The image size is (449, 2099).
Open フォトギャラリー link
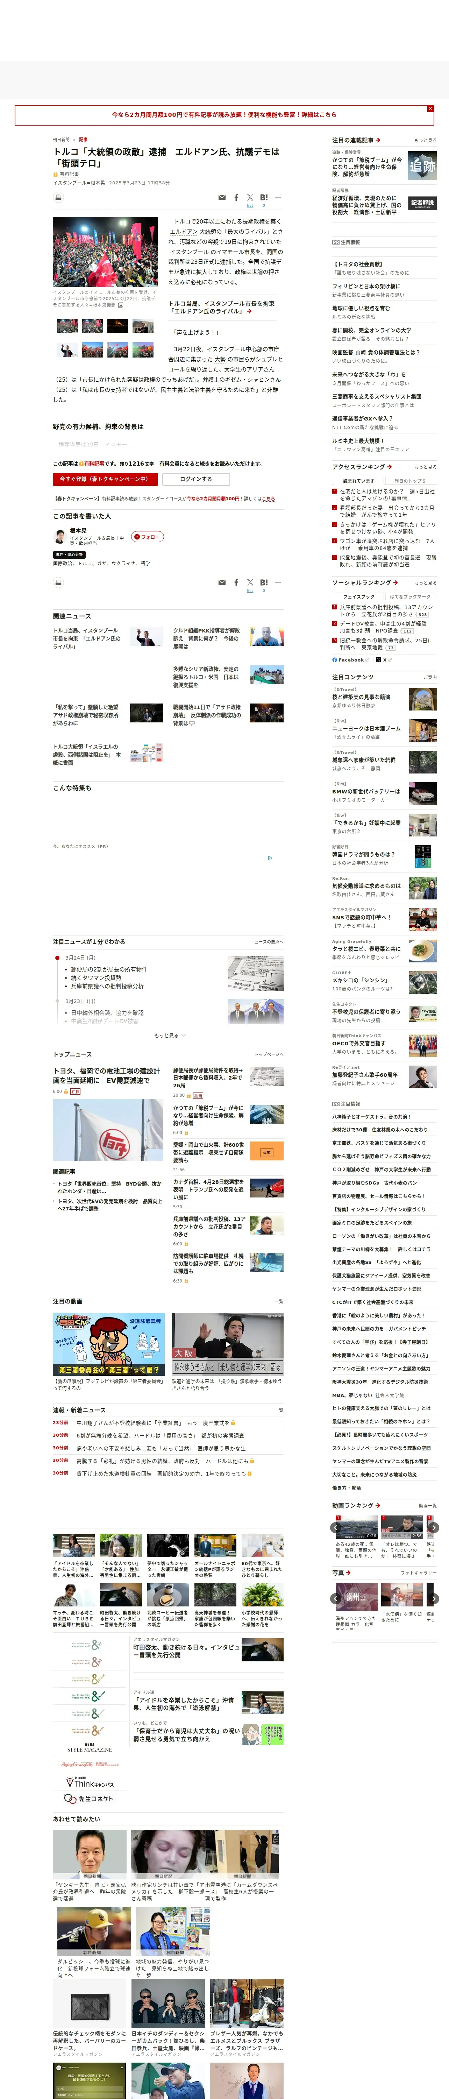[x=419, y=1573]
